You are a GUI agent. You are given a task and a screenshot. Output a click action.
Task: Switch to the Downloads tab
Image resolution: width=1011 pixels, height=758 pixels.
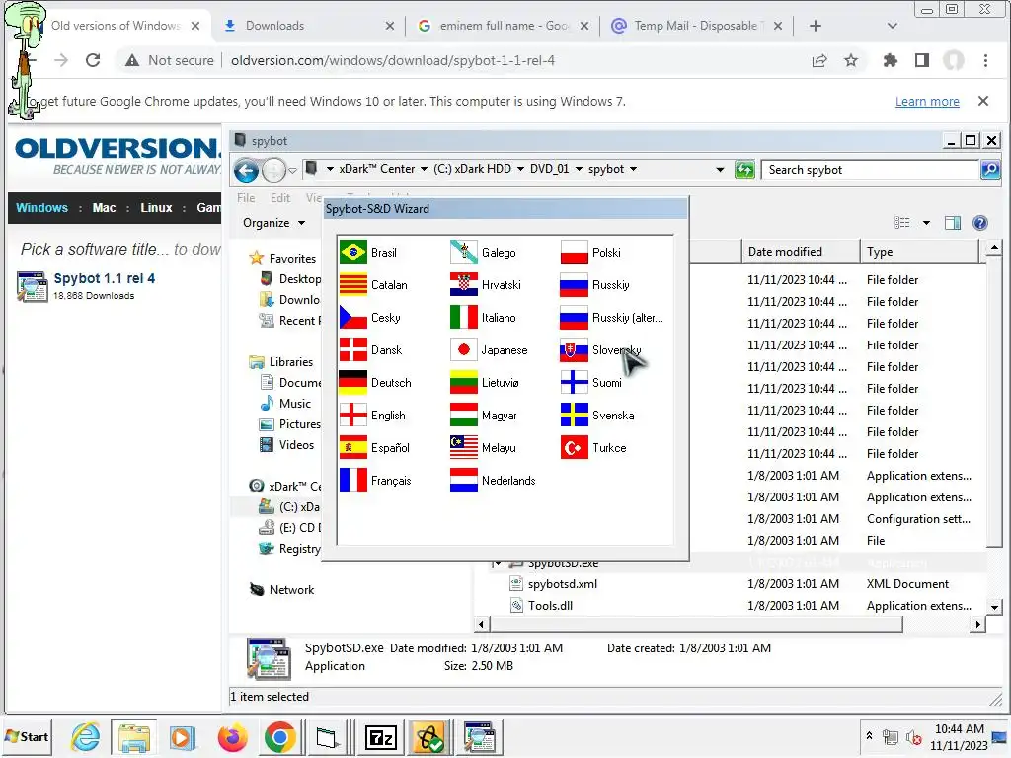[308, 26]
